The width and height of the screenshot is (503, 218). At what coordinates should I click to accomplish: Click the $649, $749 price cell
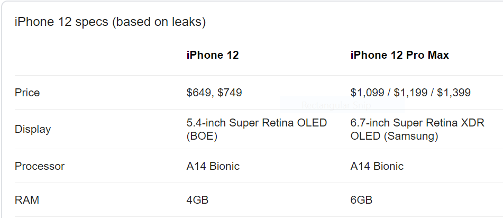click(x=214, y=93)
